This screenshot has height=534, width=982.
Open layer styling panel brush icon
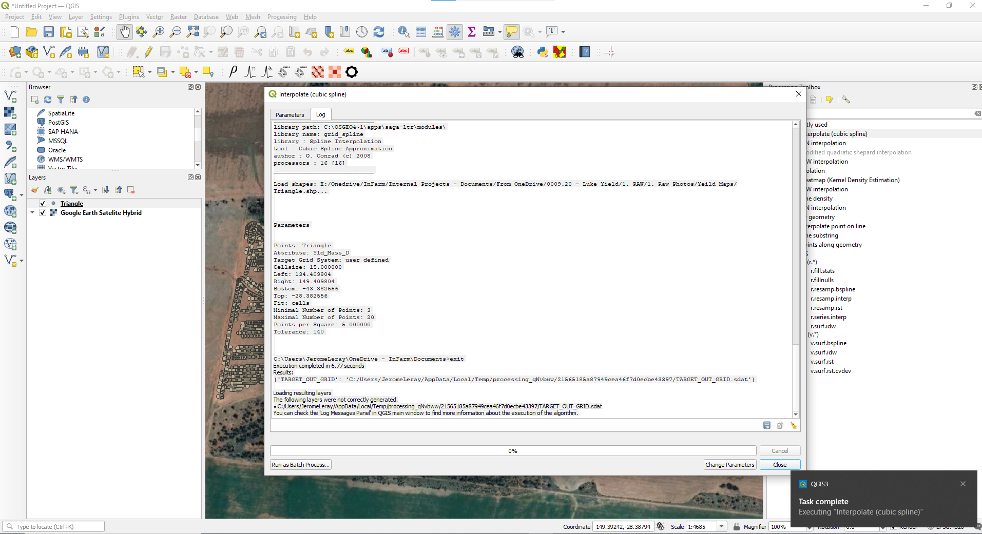click(35, 190)
